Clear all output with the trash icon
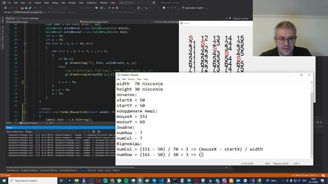Screen dimensions: 328x184 94,132
